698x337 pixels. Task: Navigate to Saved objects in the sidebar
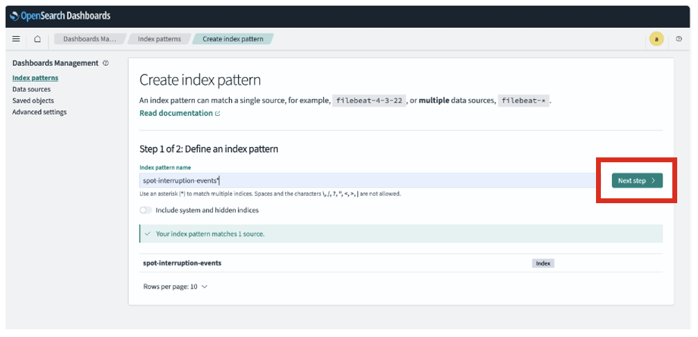click(33, 101)
